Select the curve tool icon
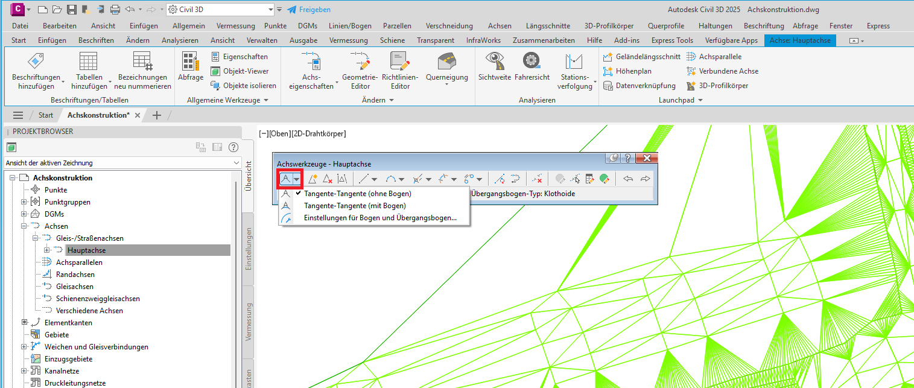Viewport: 914px width, 388px height. 390,179
